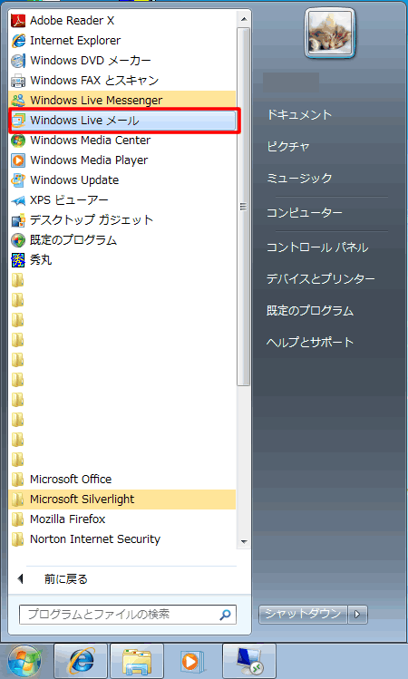This screenshot has height=679, width=408.
Task: Click the Microsoft Office folder icon
Action: click(18, 479)
